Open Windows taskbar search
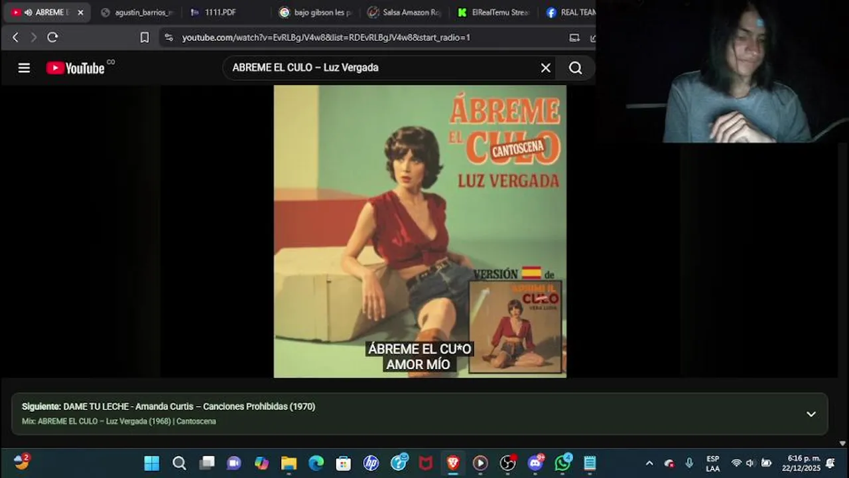 (x=179, y=463)
